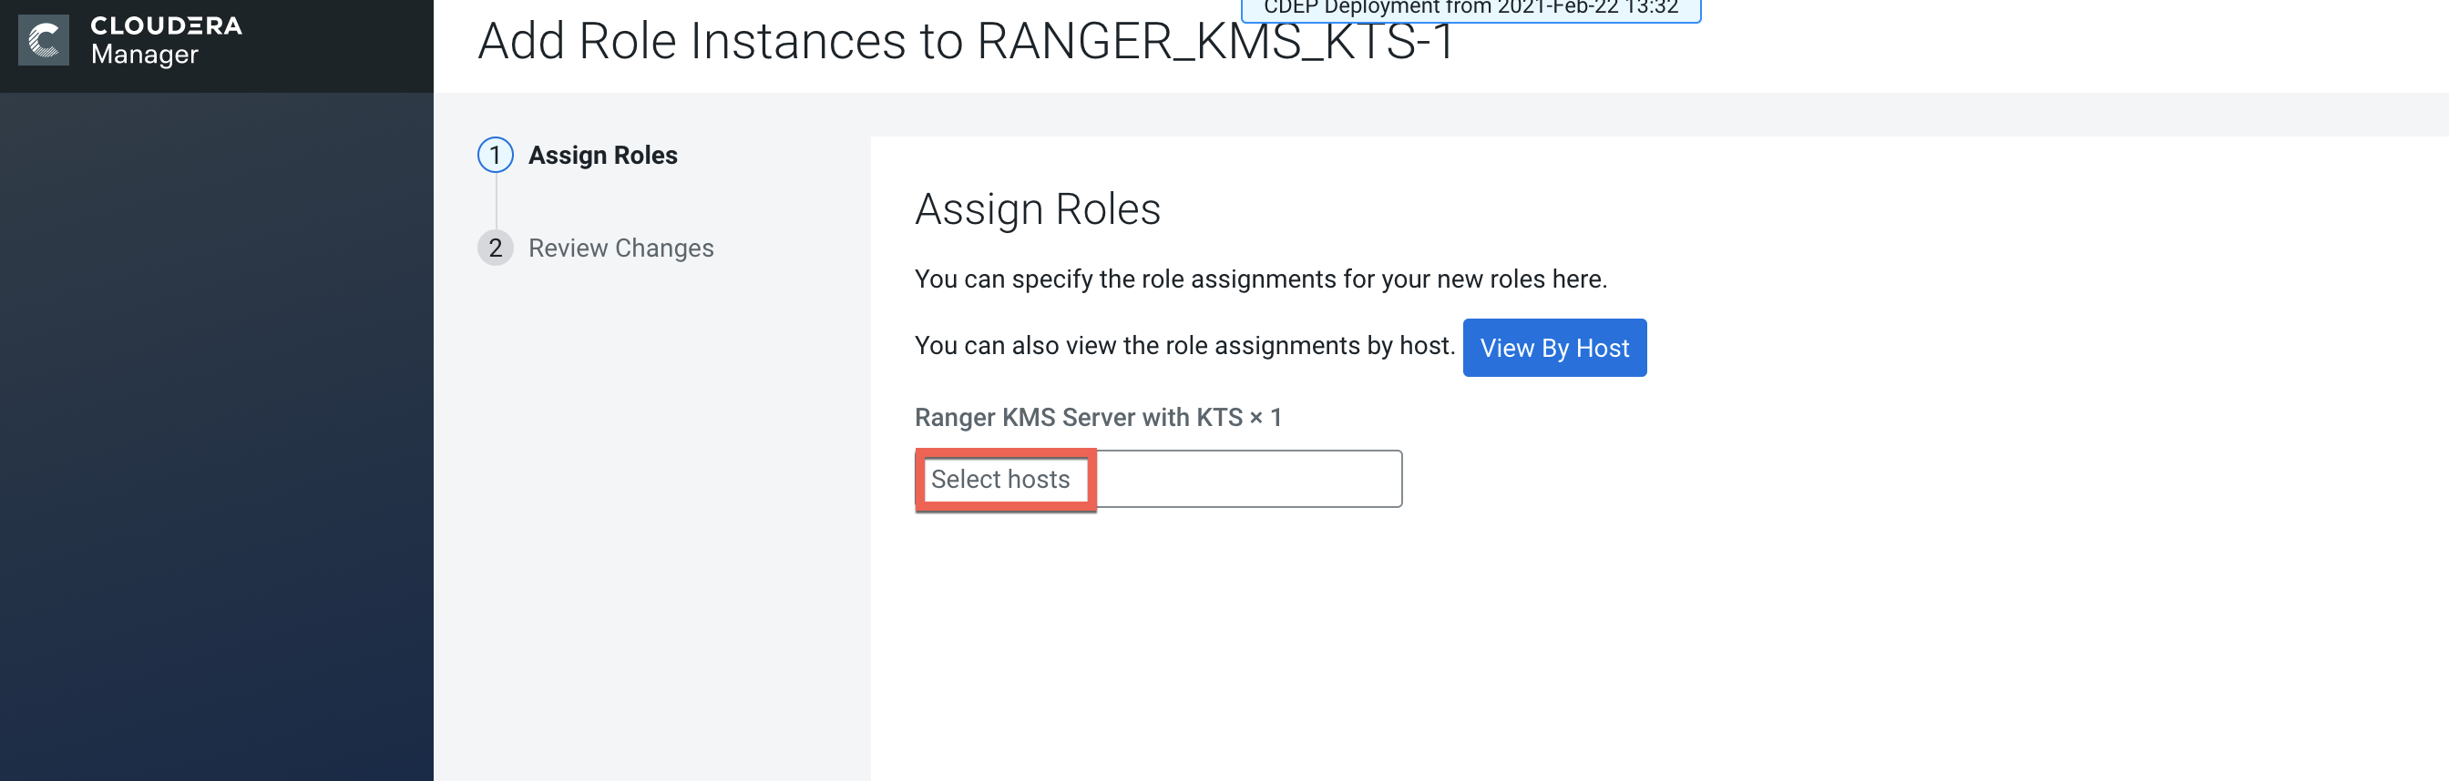Click the empty right side of hosts box
Viewport: 2449px width, 781px height.
1247,479
